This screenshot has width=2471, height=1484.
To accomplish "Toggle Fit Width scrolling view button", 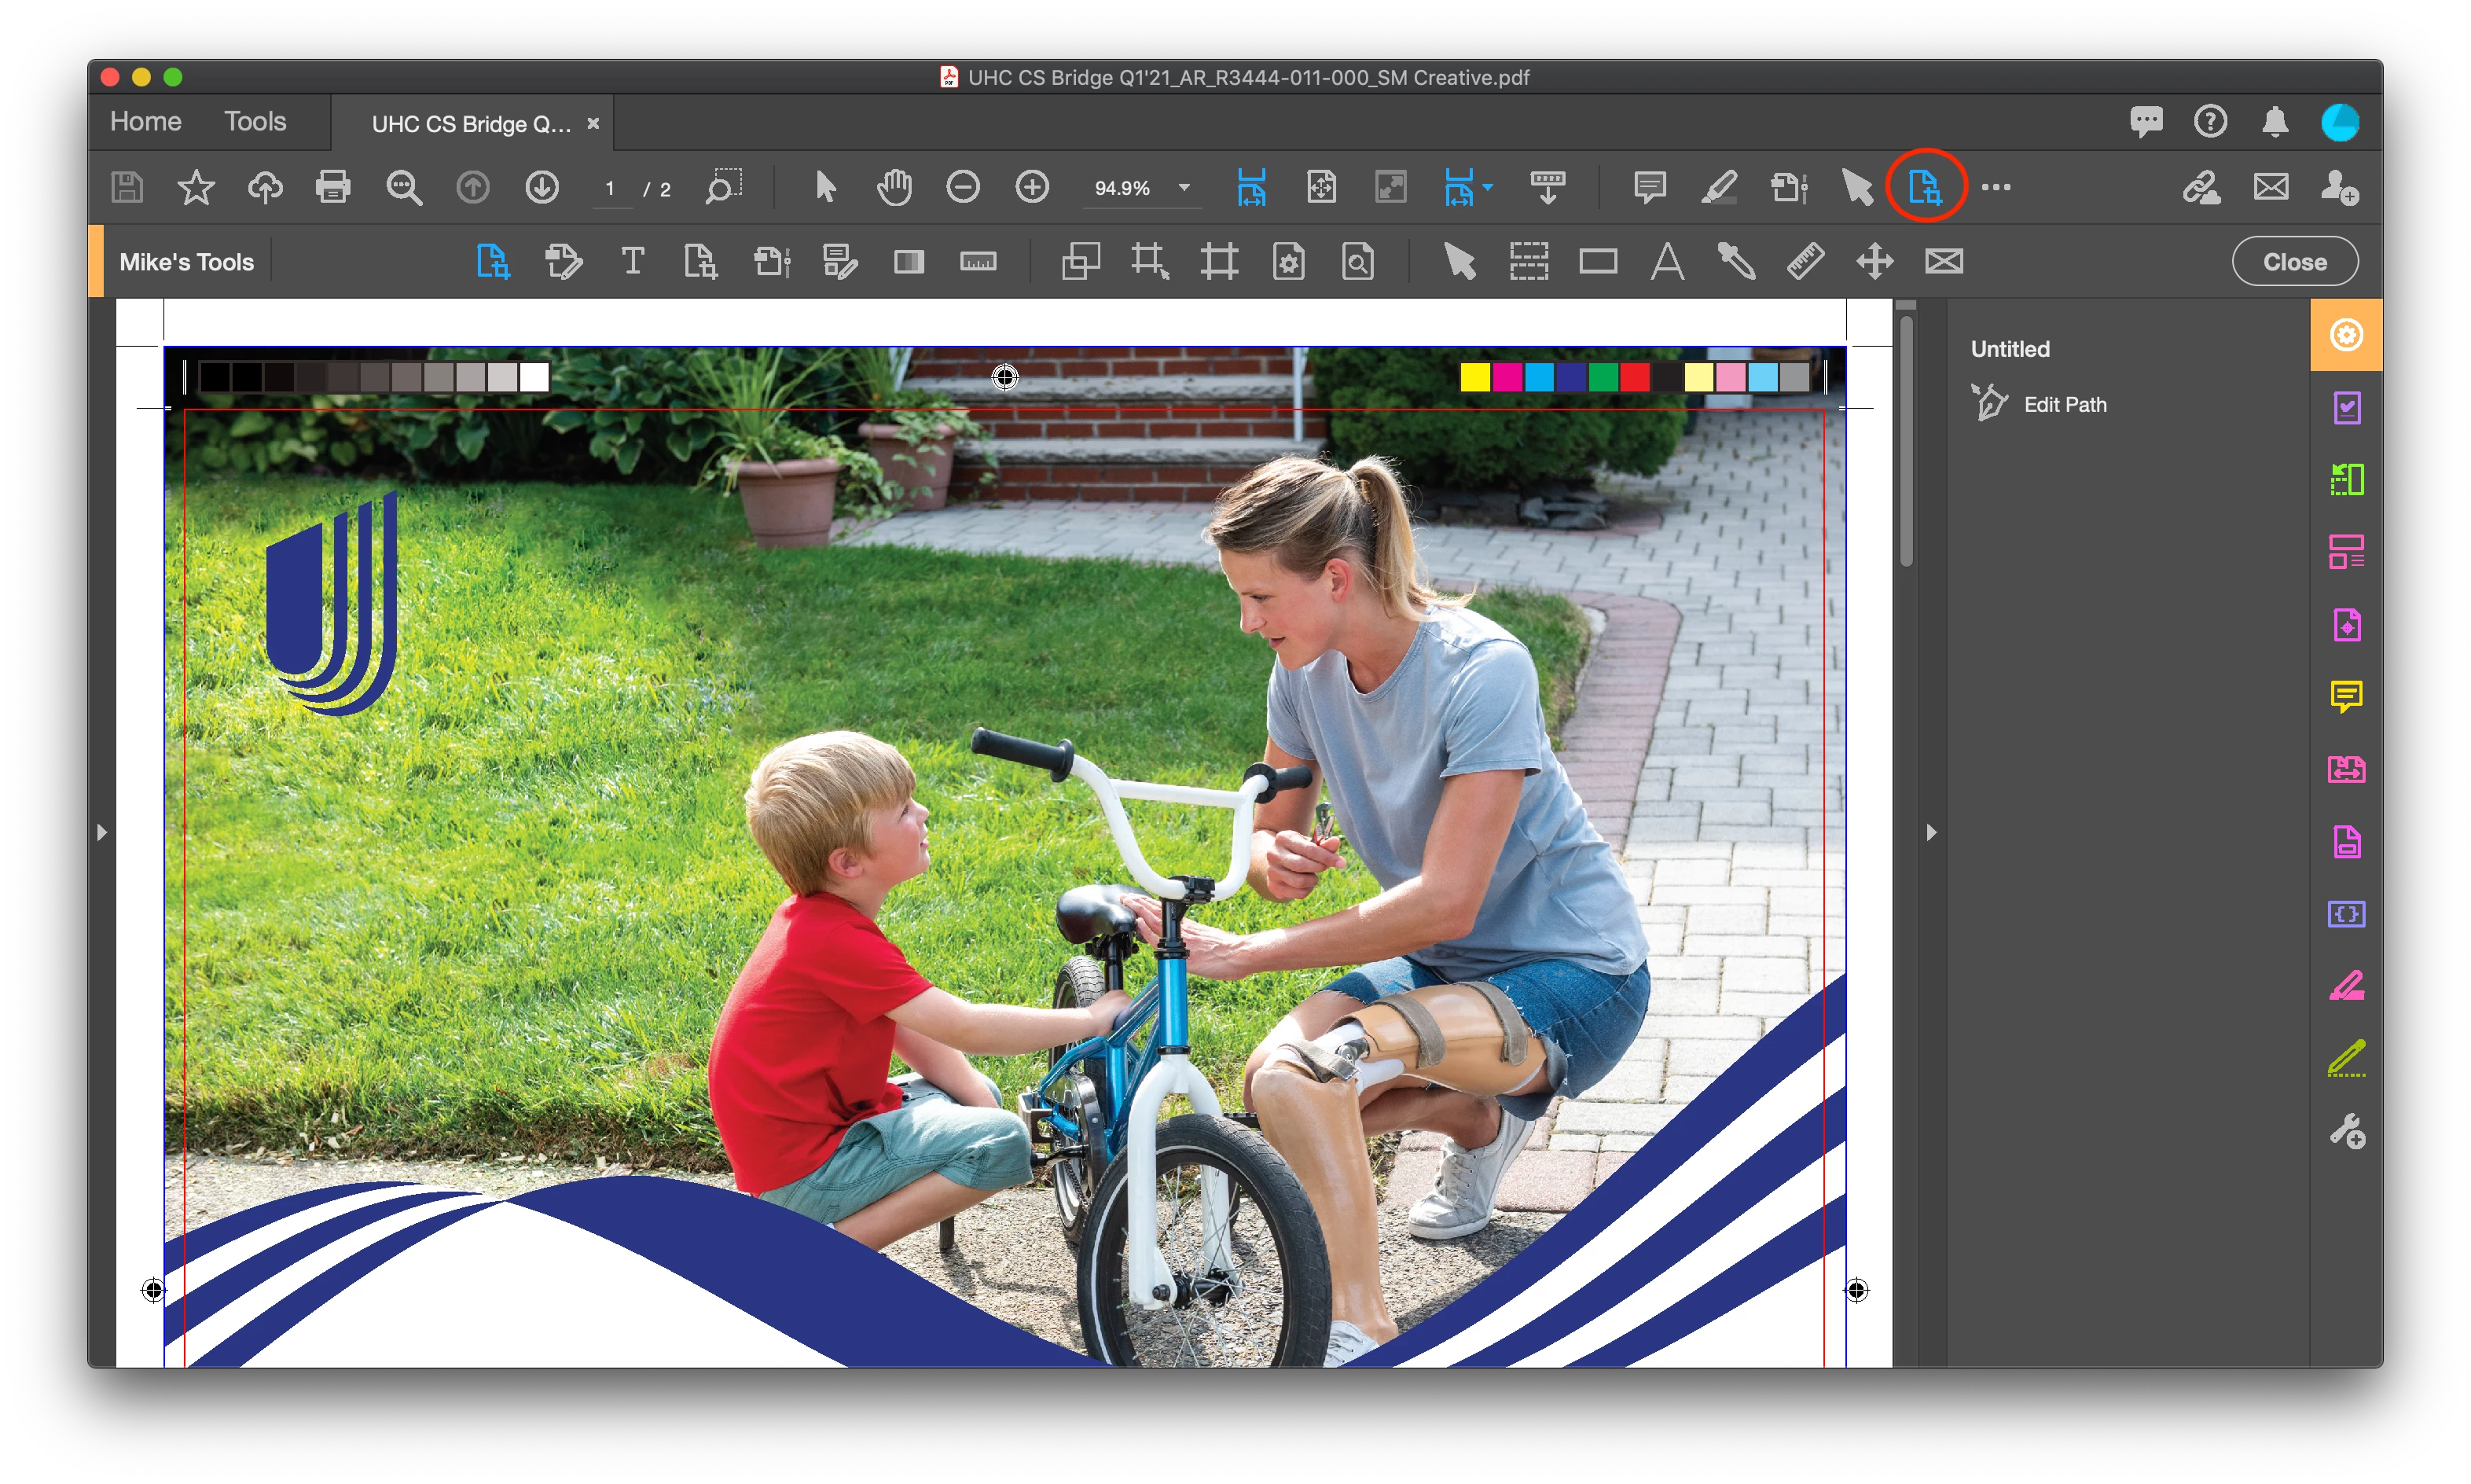I will (x=1251, y=187).
